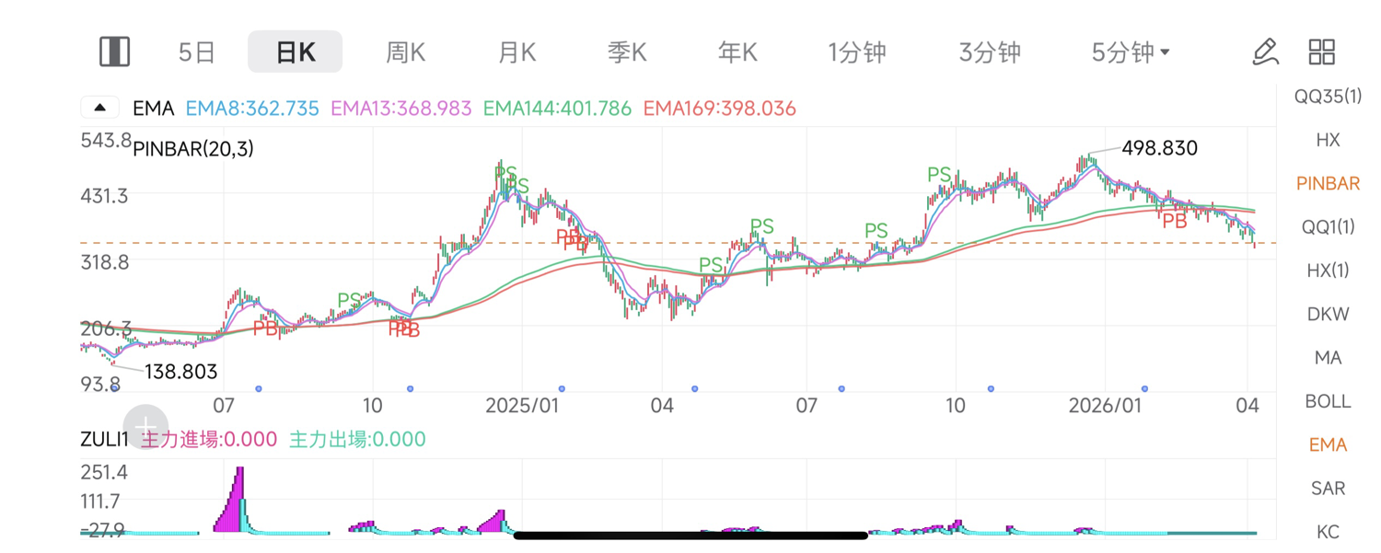Image resolution: width=1381 pixels, height=553 pixels.
Task: Enable the BOLL indicator
Action: click(x=1328, y=401)
